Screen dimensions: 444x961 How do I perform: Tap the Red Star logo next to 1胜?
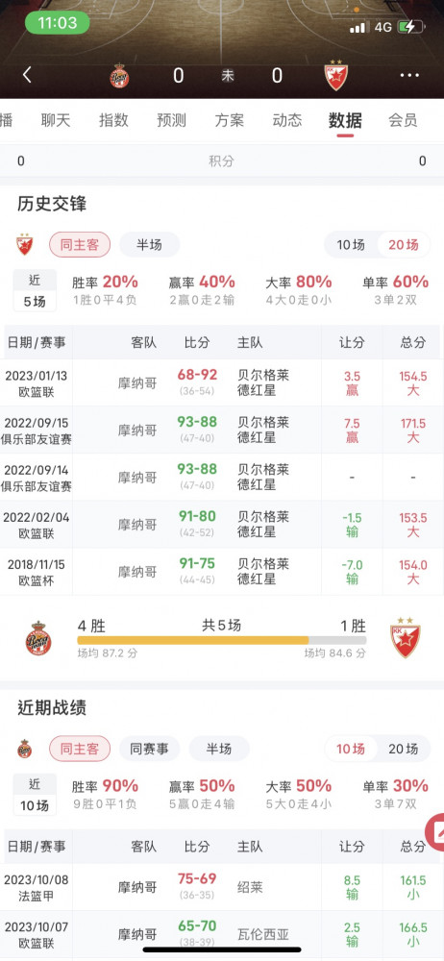point(406,637)
